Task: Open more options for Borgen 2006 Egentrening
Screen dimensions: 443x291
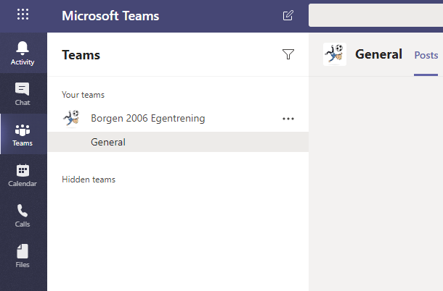Action: click(x=288, y=119)
